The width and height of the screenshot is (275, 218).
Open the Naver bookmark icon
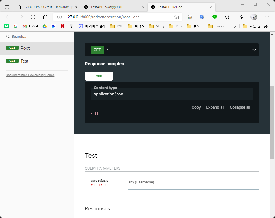[x=6, y=26]
